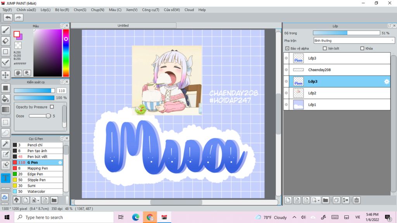Click the brush size value field 110
This screenshot has height=223, width=397.
click(x=62, y=91)
